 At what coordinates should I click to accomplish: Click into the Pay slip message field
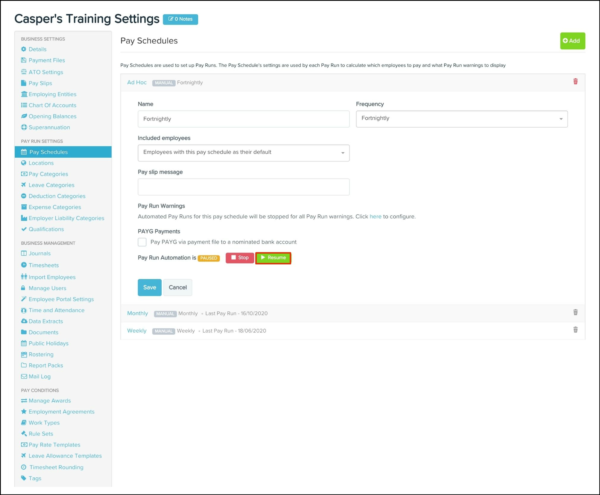tap(243, 187)
